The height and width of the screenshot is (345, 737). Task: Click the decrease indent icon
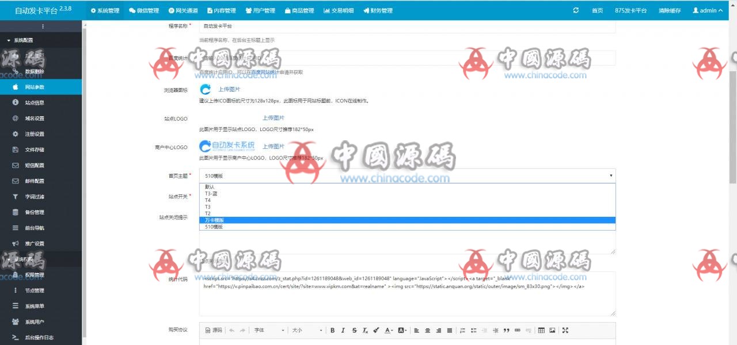pos(484,330)
